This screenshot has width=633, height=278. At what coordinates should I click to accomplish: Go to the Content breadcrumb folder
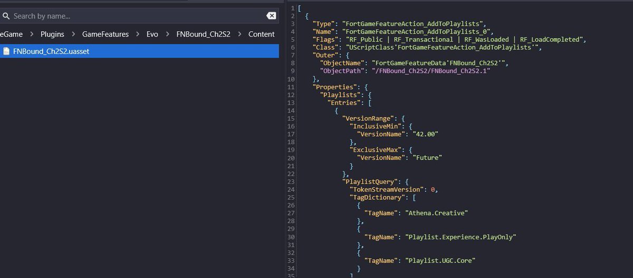coord(261,34)
